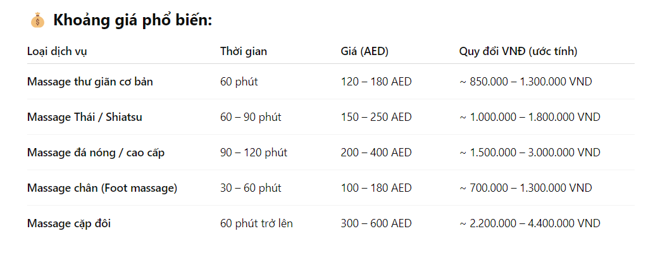This screenshot has height=262, width=660.
Task: Click the money bag emoji icon
Action: click(37, 20)
